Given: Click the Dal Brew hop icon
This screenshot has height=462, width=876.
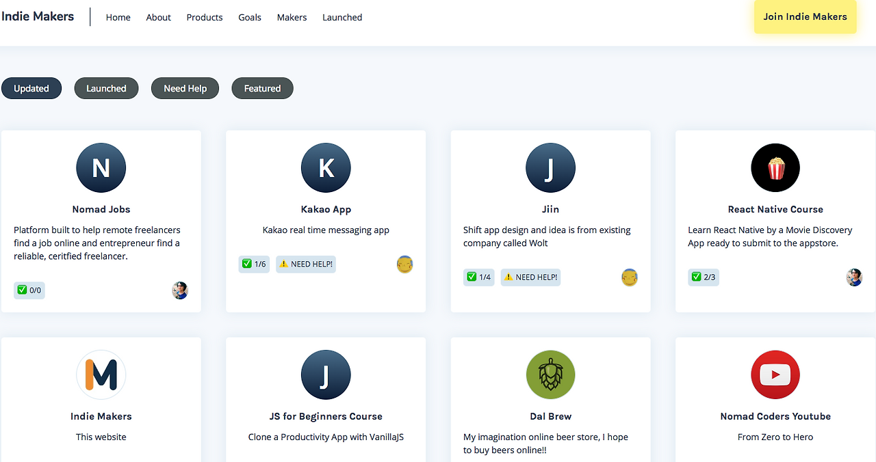Looking at the screenshot, I should (x=550, y=375).
